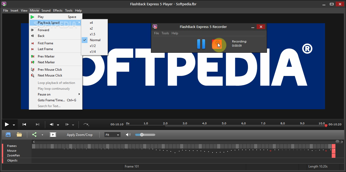Open Tools menu in Recorder window
This screenshot has width=346, height=172.
(165, 33)
